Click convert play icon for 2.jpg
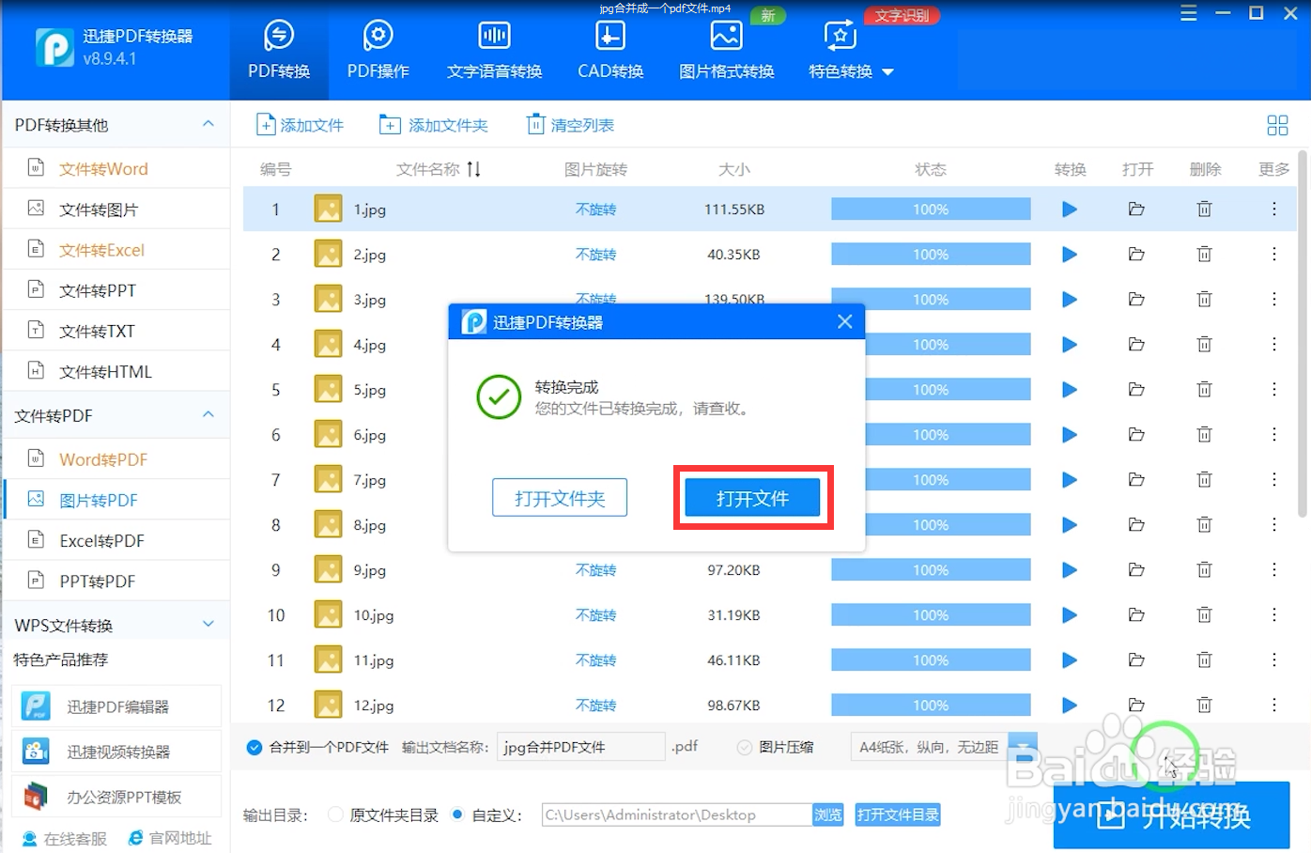This screenshot has height=853, width=1311. point(1069,255)
